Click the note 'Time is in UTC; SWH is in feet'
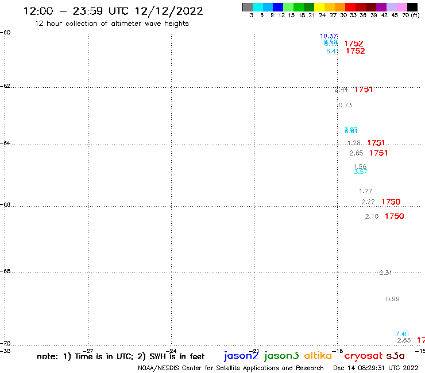This screenshot has width=425, height=373. coord(121,356)
